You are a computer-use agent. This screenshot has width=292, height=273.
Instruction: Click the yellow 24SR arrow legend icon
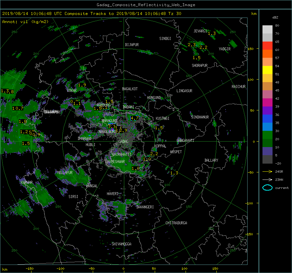(x=267, y=171)
